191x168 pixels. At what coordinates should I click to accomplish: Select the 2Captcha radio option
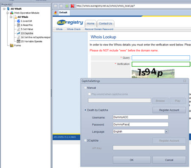point(85,140)
